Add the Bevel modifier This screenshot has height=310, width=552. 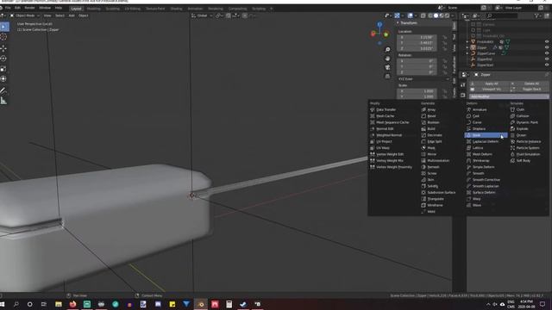431,116
